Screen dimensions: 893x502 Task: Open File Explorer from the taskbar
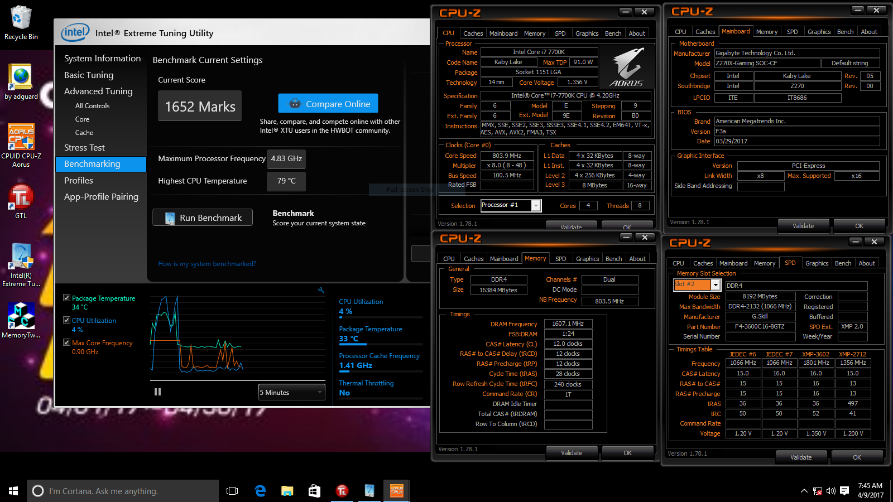pyautogui.click(x=287, y=491)
